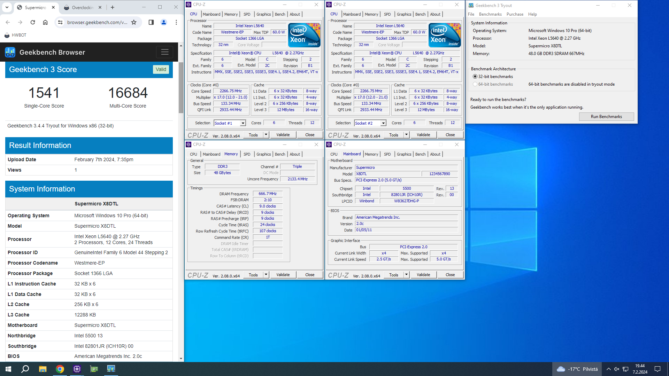Switch to Chrome from taskbar
Viewport: 669px width, 376px height.
pos(60,369)
